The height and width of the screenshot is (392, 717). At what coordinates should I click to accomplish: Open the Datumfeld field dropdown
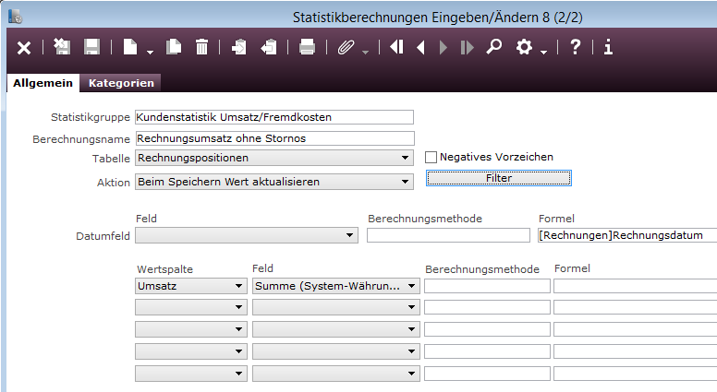pyautogui.click(x=350, y=236)
